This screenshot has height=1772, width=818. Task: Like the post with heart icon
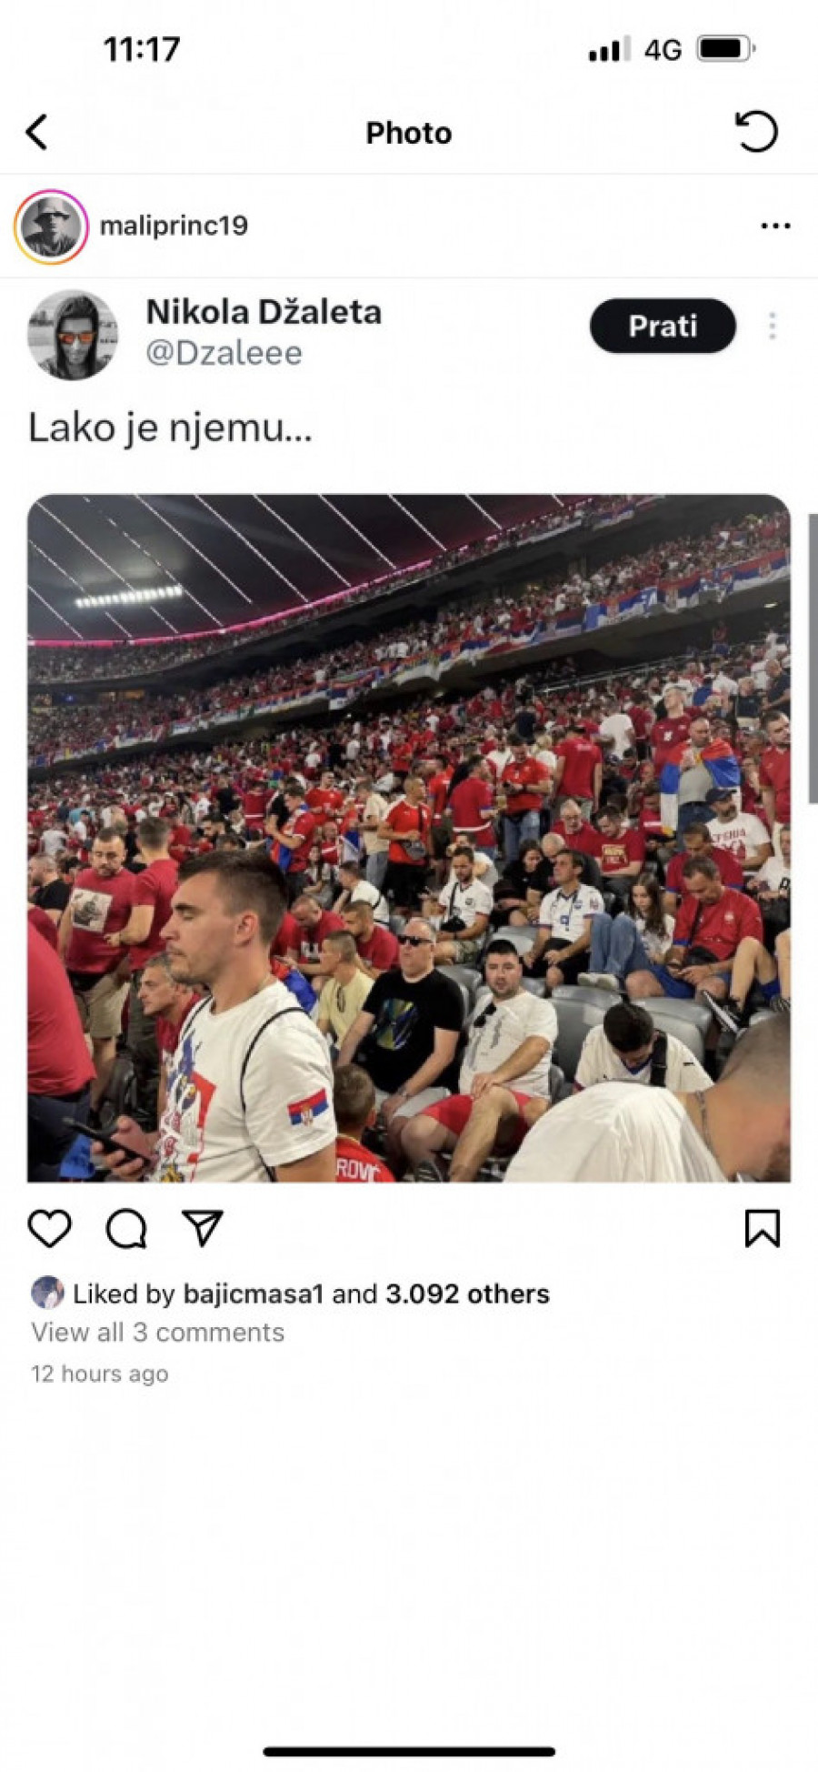(x=50, y=1229)
